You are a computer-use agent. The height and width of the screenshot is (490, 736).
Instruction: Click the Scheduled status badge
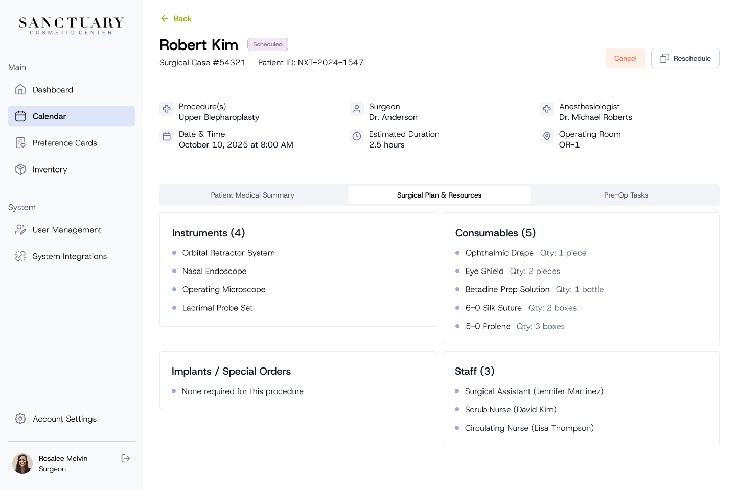click(268, 44)
